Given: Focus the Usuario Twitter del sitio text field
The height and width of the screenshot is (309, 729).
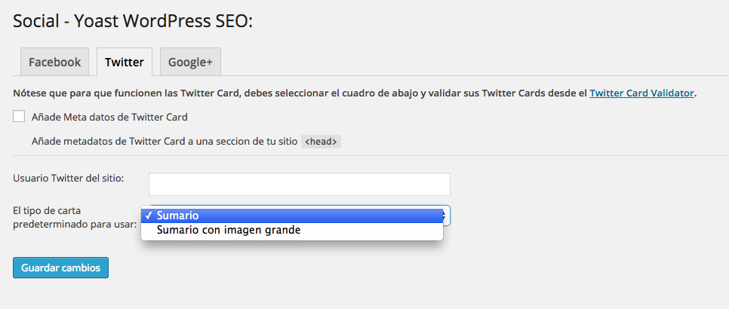Looking at the screenshot, I should tap(299, 184).
